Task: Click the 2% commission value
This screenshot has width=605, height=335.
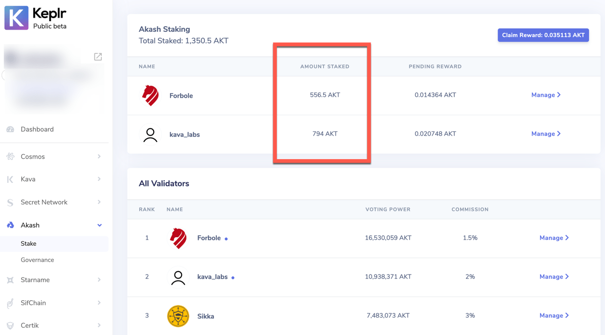Action: coord(470,277)
